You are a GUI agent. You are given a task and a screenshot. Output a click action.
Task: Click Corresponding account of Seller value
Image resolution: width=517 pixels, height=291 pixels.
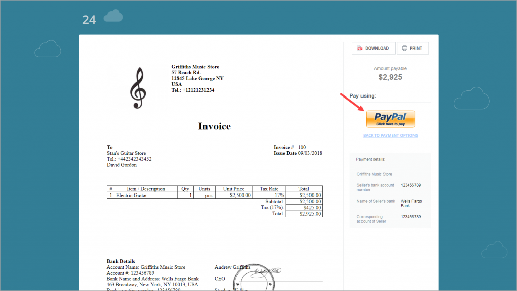[x=411, y=217]
